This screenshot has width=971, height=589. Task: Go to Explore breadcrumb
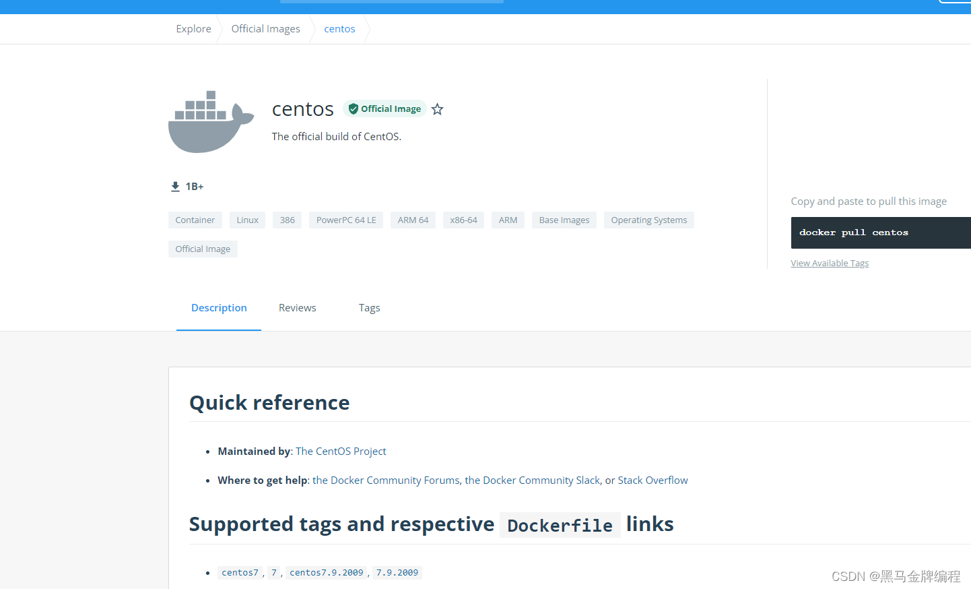[193, 29]
